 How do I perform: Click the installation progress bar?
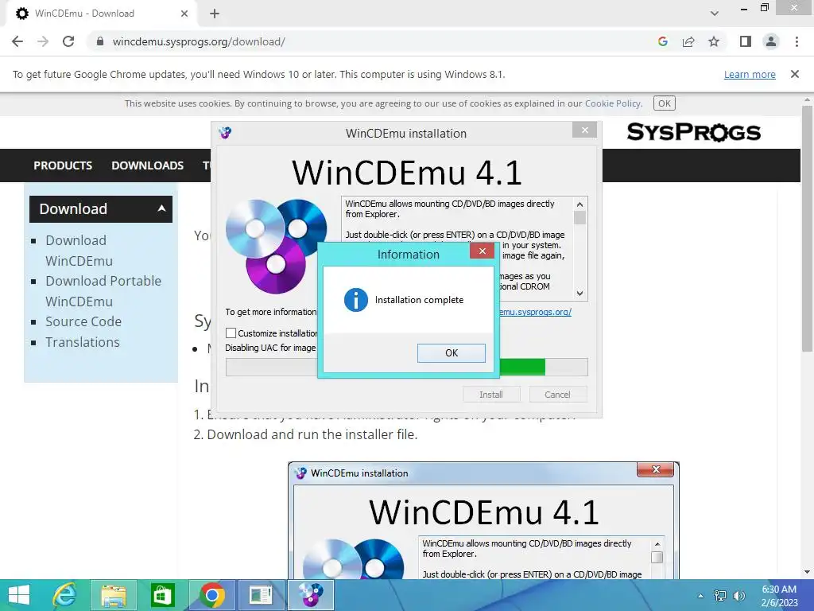pos(406,367)
